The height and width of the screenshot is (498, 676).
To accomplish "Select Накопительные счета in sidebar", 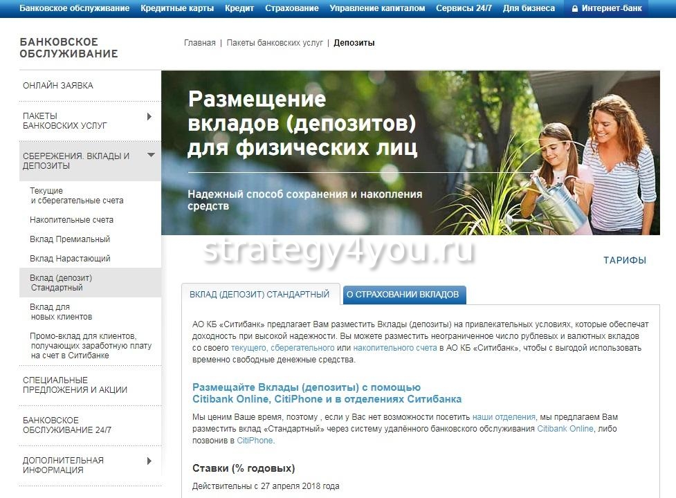I will [71, 220].
